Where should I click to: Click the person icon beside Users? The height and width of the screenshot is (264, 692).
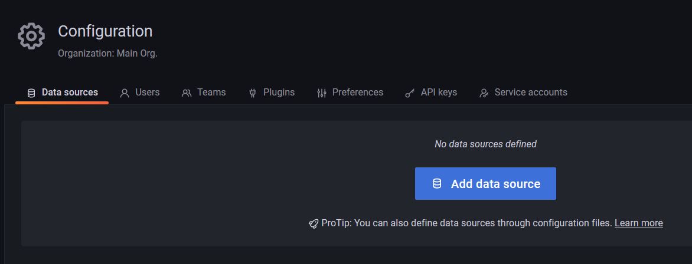coord(125,93)
